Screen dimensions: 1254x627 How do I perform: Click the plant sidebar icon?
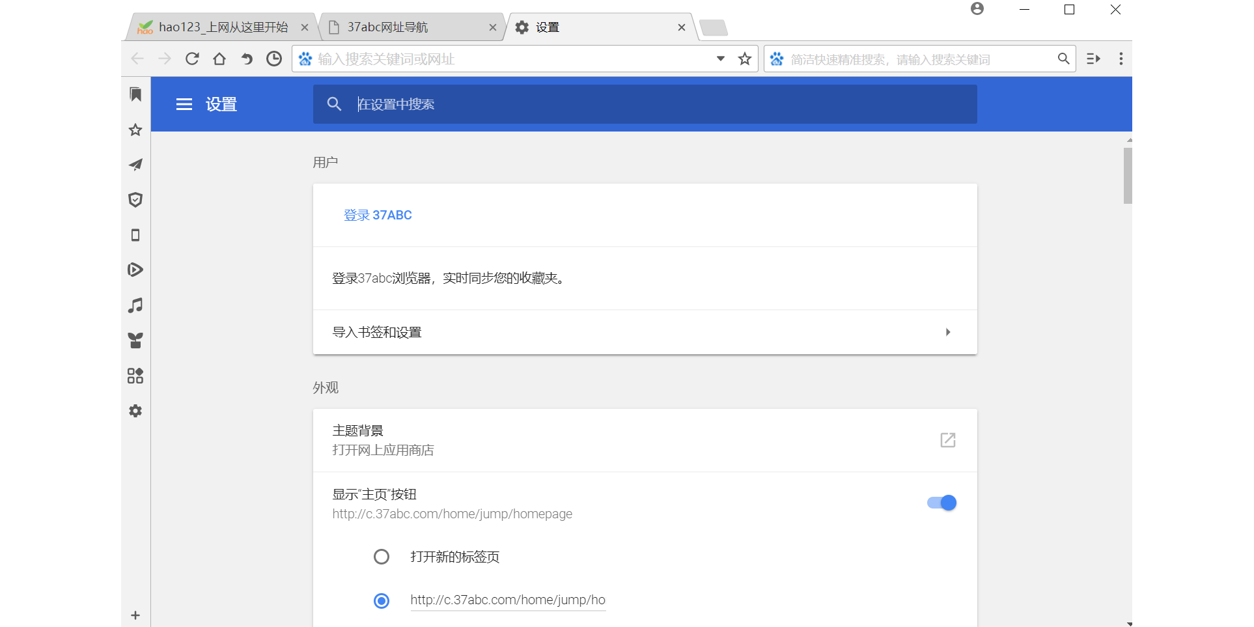(135, 341)
